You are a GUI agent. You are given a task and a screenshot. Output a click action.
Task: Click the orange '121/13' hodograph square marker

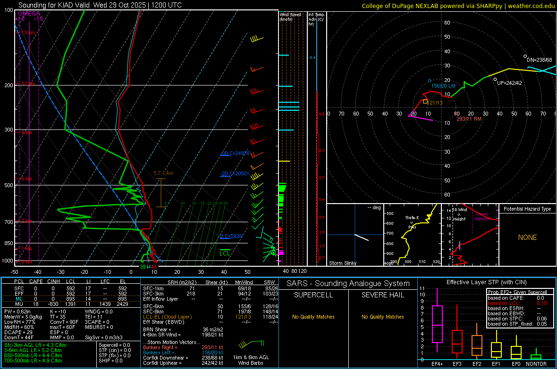click(x=425, y=101)
